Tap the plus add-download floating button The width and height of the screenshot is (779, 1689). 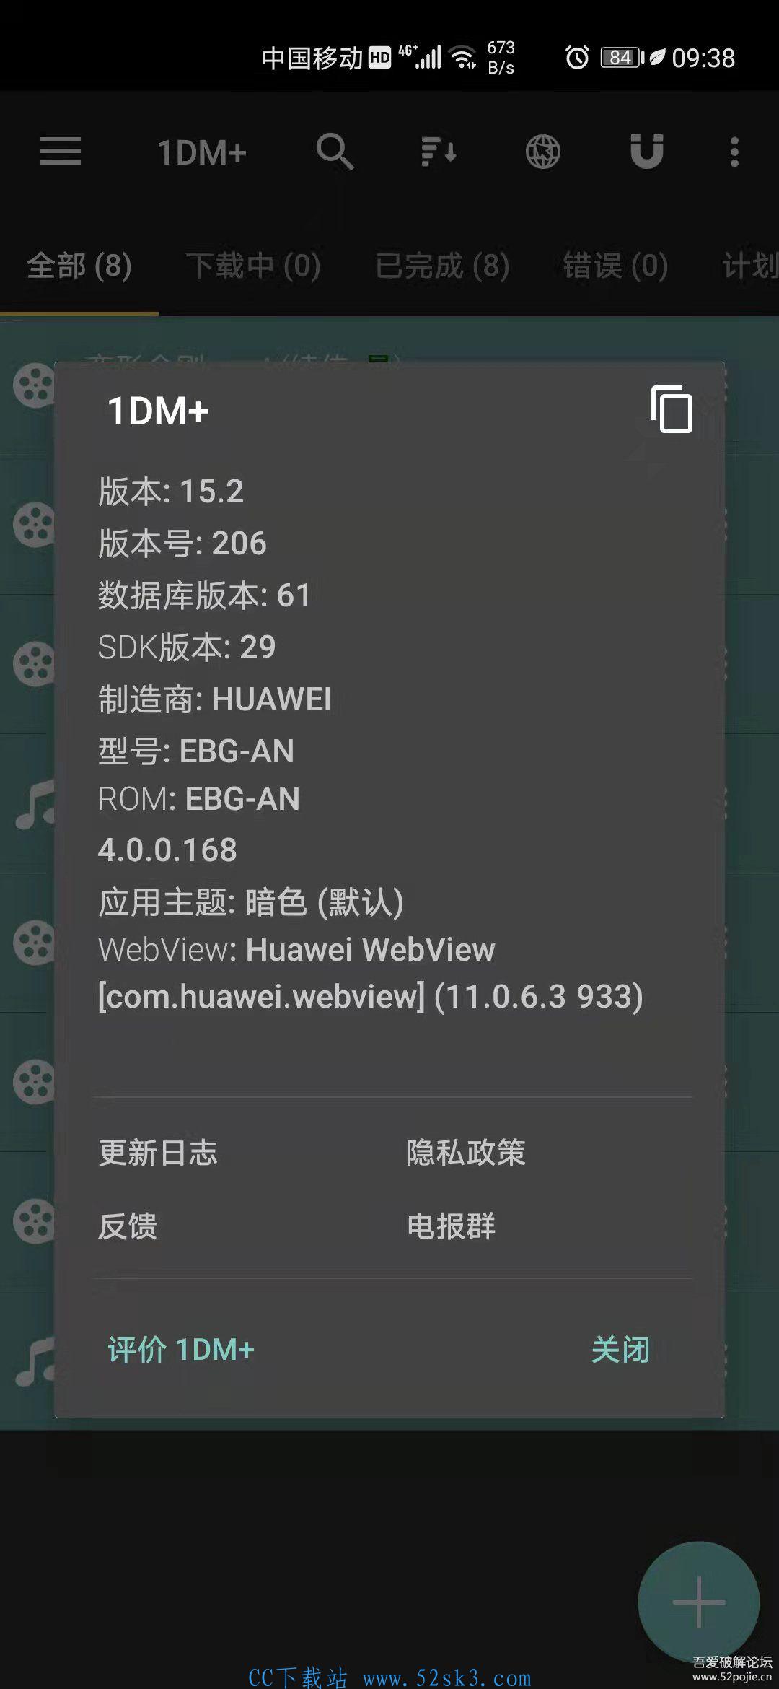tap(698, 1602)
